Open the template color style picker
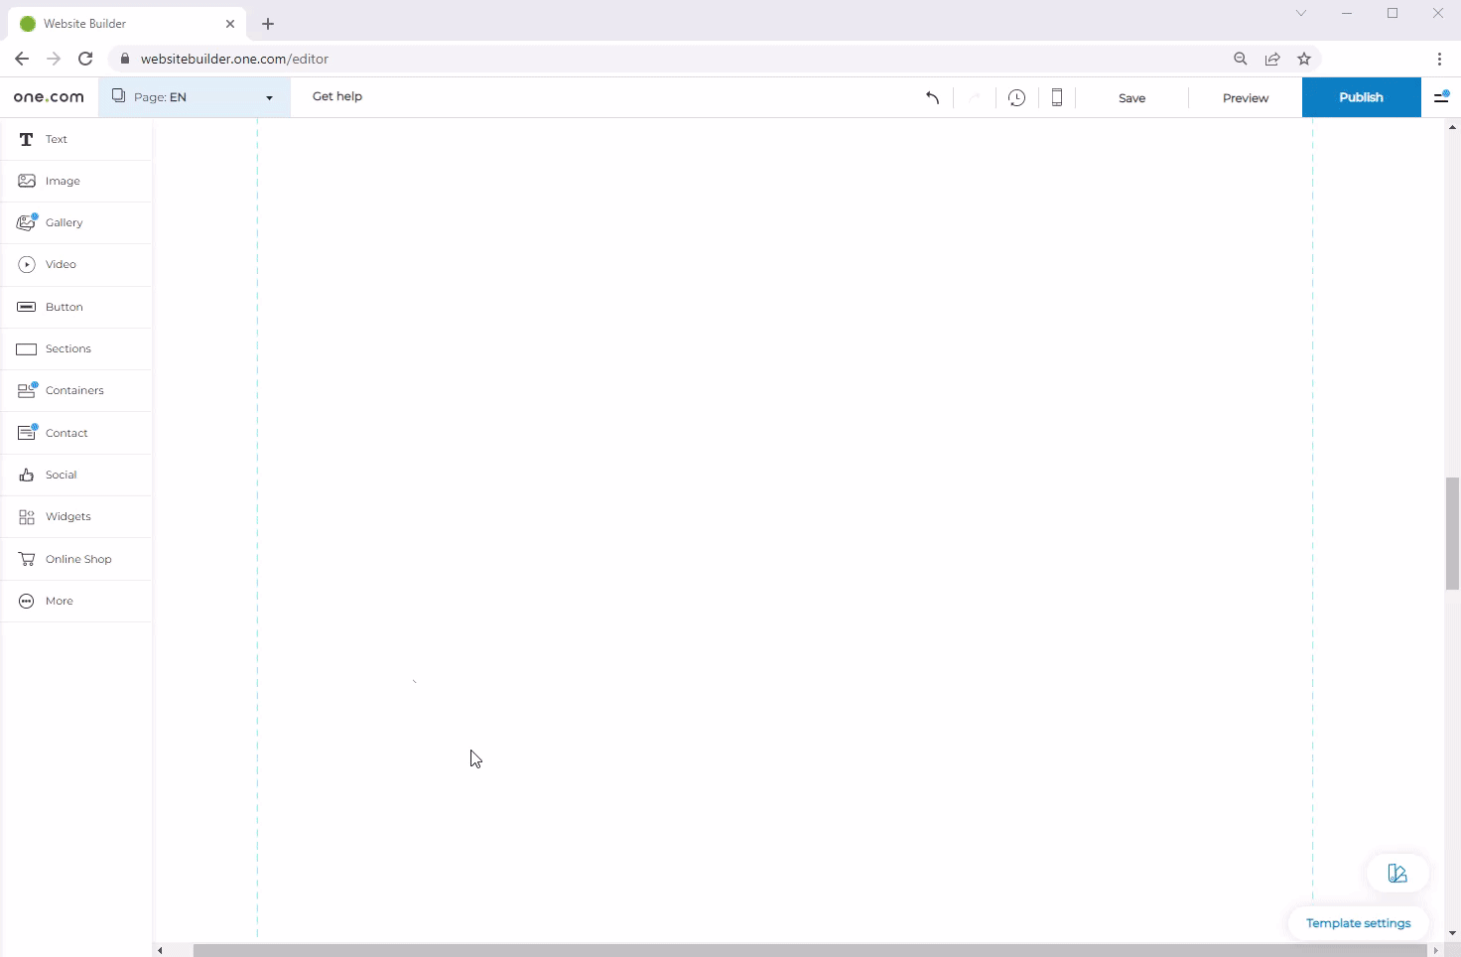Viewport: 1461px width, 957px height. (1397, 873)
